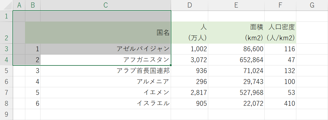Click index number 4 in column B
This screenshot has width=328, height=120.
(33, 82)
